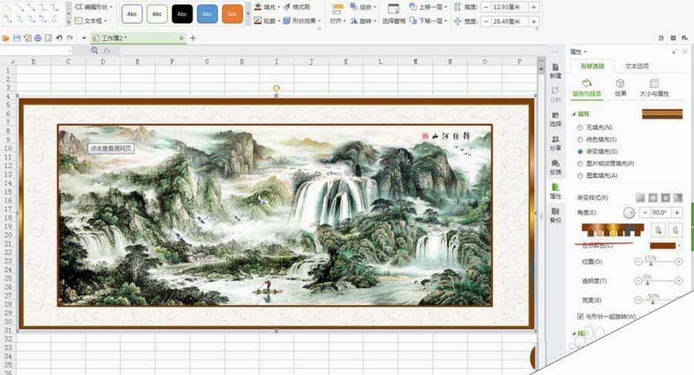Click the 选择 sidebar icon
The width and height of the screenshot is (694, 375).
click(555, 119)
